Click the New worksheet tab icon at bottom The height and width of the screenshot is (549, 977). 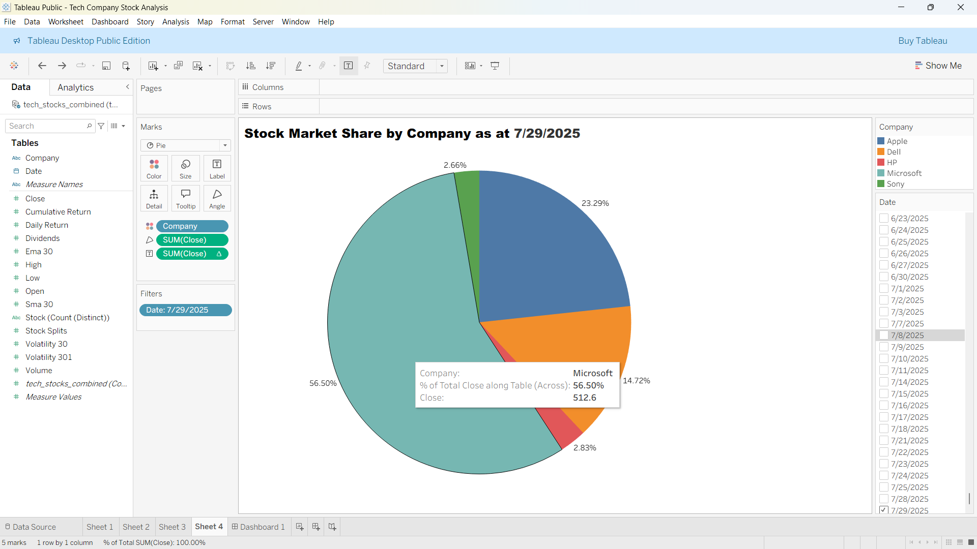[300, 527]
